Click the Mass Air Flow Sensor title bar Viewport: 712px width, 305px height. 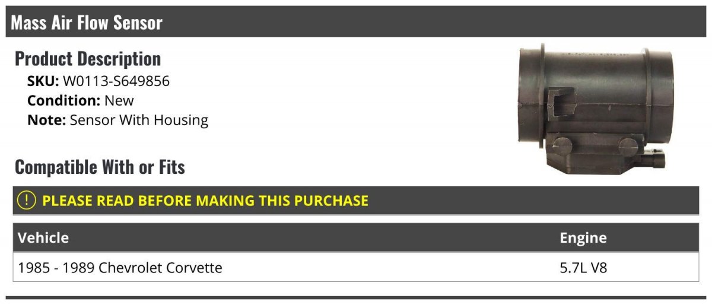[x=356, y=22]
